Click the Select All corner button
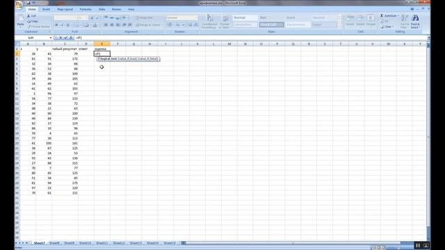 tap(17, 44)
